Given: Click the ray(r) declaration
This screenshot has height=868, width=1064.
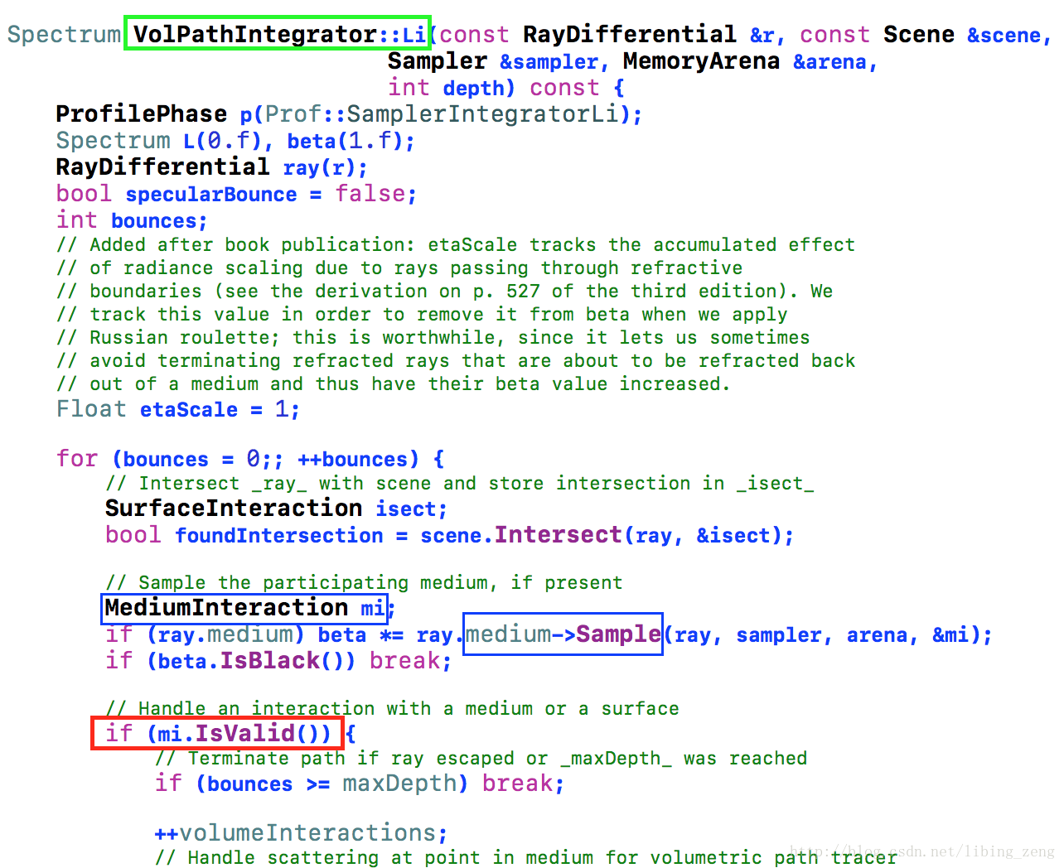Looking at the screenshot, I should click(x=319, y=167).
